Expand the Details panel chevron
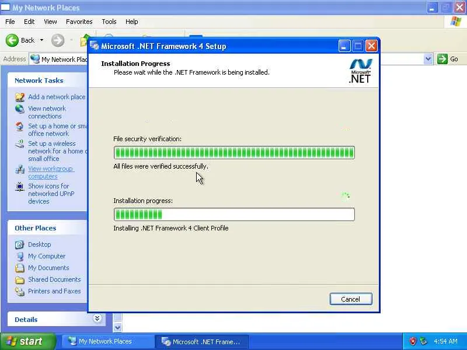 [x=97, y=318]
